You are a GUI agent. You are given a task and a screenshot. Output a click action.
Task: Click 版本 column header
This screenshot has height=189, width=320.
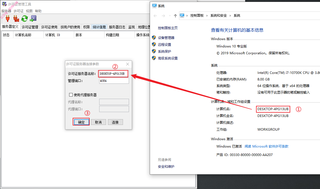pos(89,35)
